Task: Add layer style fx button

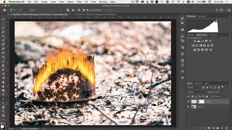Action: tap(205, 128)
